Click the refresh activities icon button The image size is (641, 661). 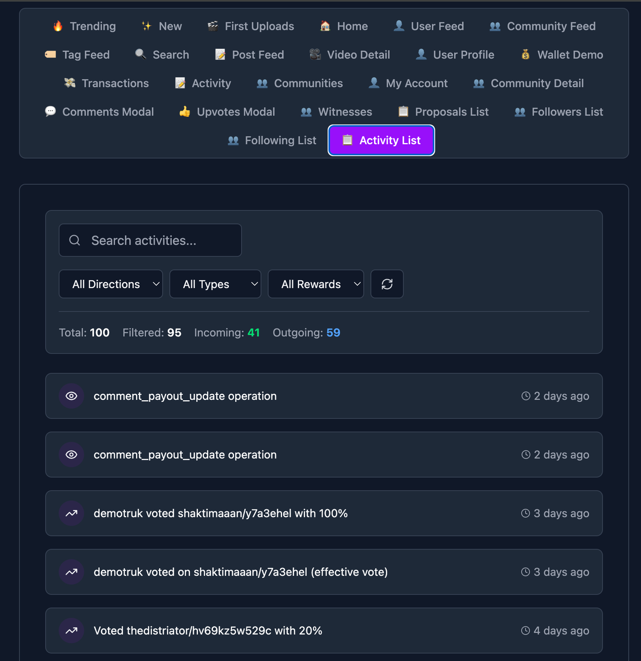387,284
